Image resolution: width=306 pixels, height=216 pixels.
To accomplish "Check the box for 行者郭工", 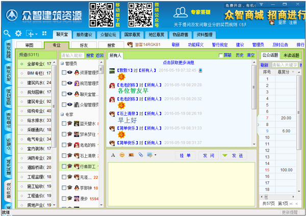I will (64, 166).
